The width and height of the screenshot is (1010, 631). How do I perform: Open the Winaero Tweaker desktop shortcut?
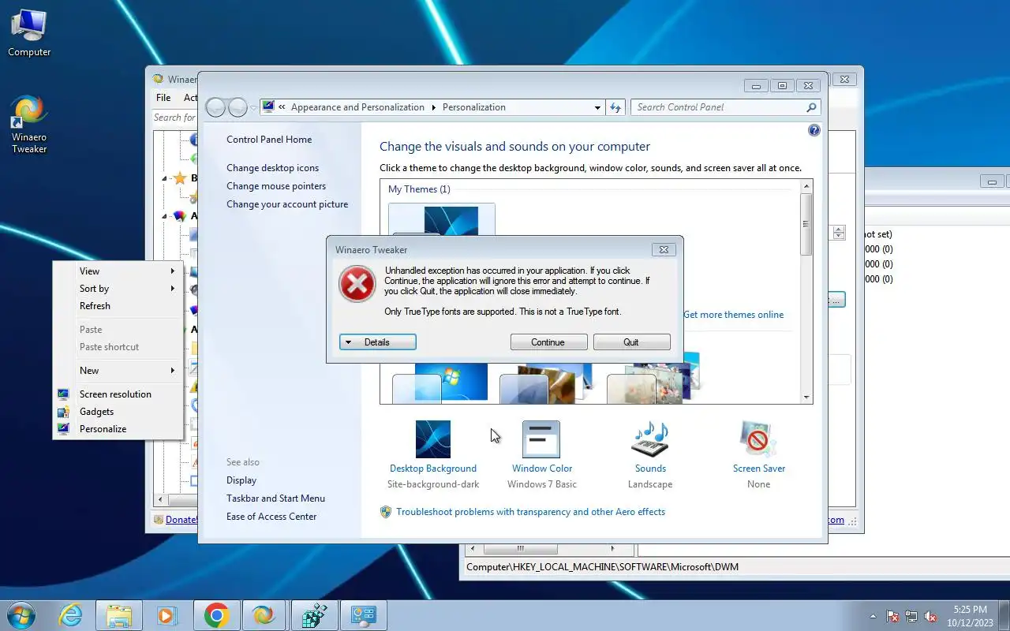click(29, 124)
